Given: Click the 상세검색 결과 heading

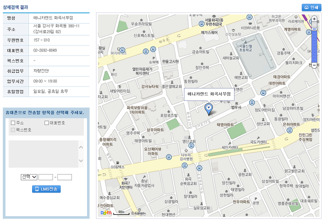Looking at the screenshot, I should (16, 8).
